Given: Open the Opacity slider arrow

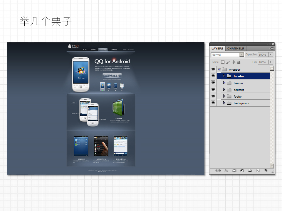Looking at the screenshot, I should 271,55.
